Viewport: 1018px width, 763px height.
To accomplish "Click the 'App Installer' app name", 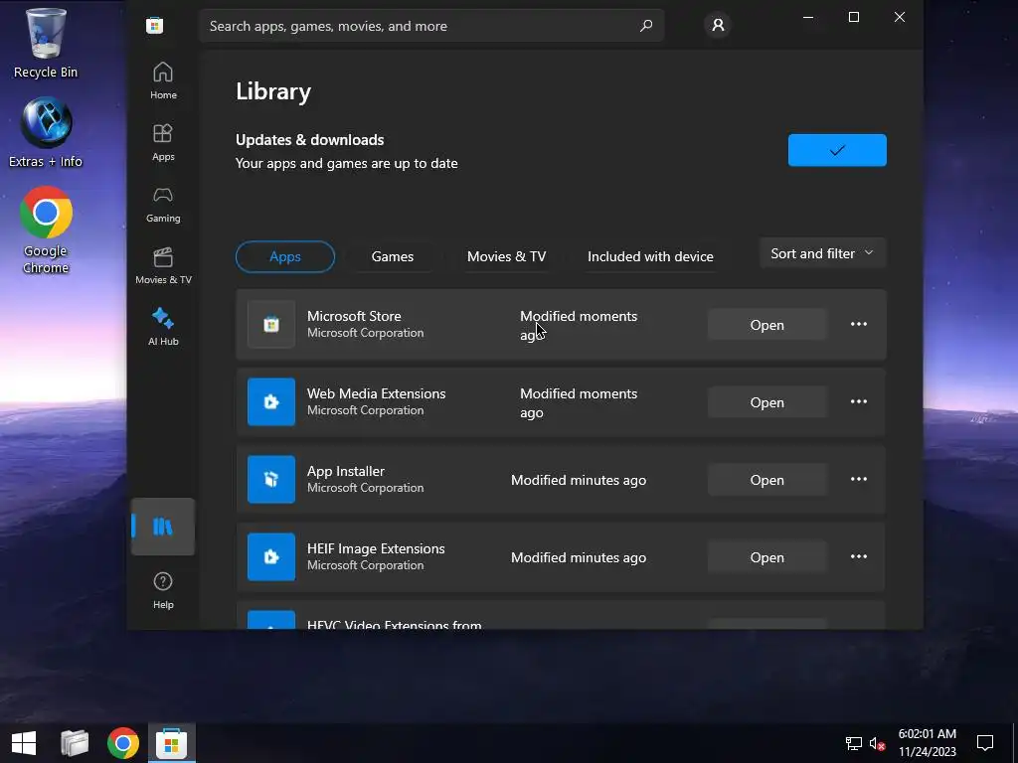I will 345,471.
